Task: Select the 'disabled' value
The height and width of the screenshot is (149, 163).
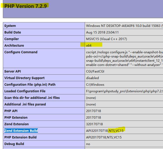Action: click(93, 78)
